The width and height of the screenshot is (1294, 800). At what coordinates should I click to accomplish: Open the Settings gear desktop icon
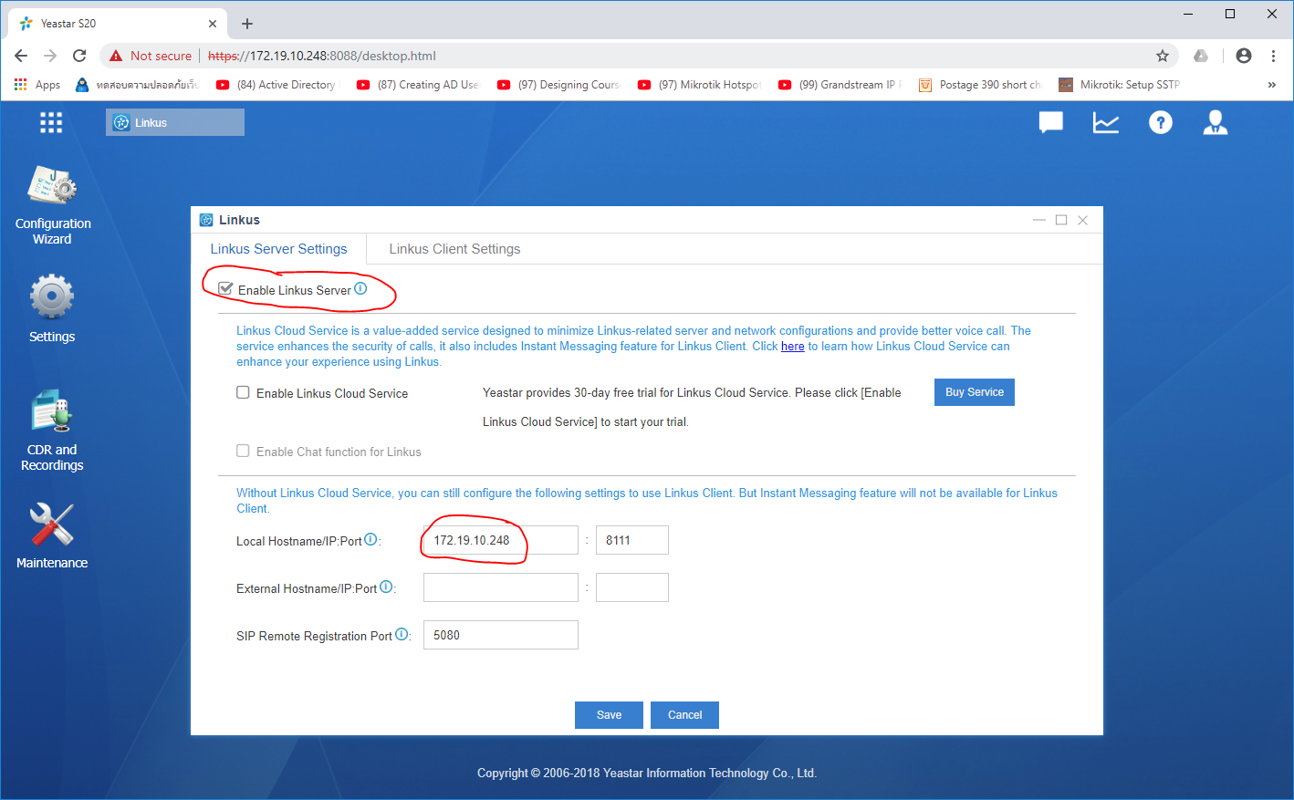coord(52,309)
